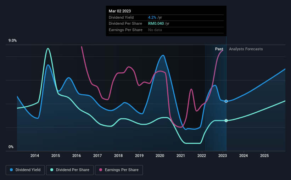Viewport: 291px width, 180px height.
Task: Click the Dividend Yield tooltip row label
Action: click(121, 17)
